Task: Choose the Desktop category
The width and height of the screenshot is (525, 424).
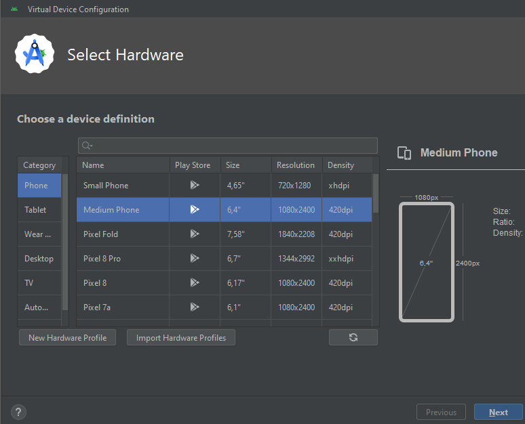Action: click(39, 259)
